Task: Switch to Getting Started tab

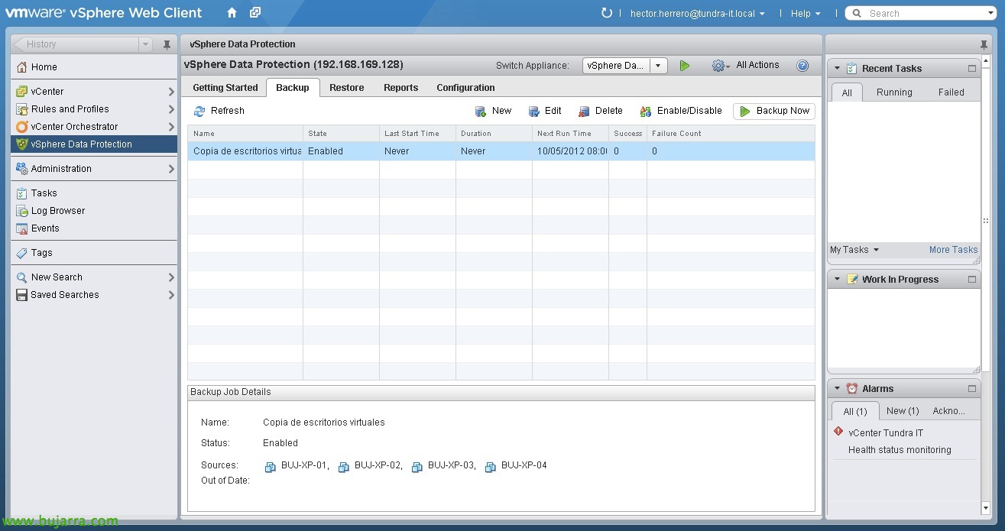Action: pos(225,88)
